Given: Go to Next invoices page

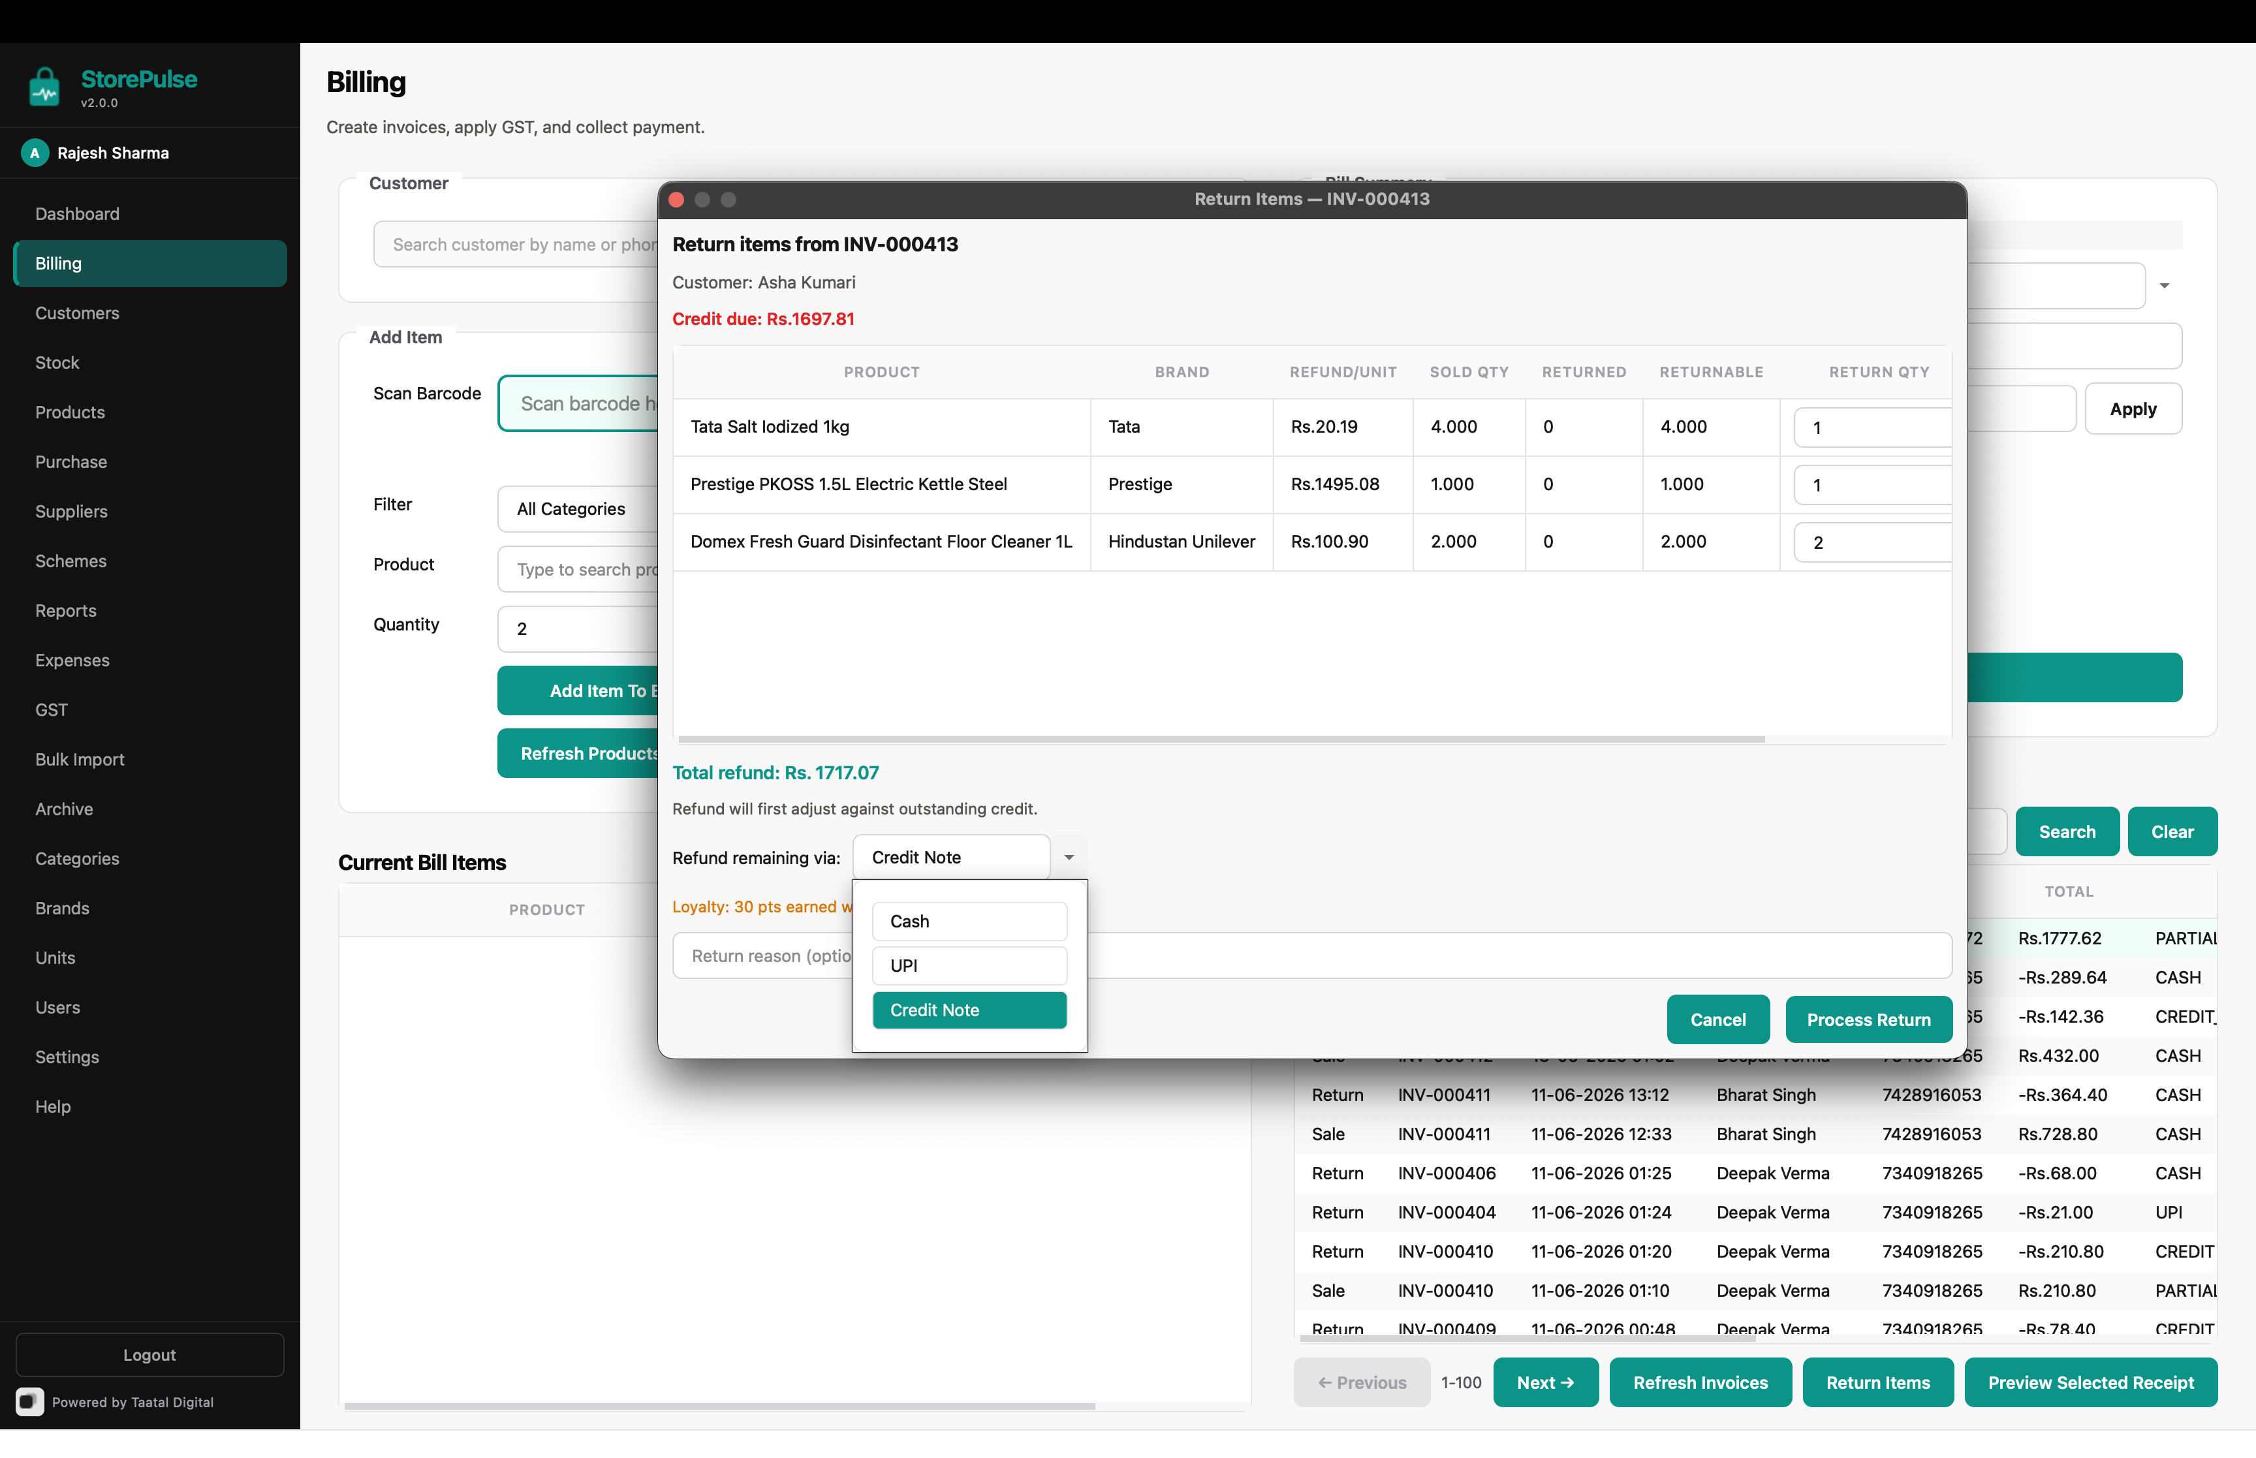Looking at the screenshot, I should [x=1545, y=1382].
